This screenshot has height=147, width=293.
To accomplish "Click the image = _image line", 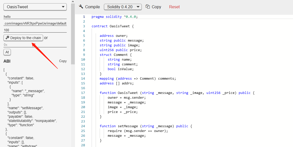I will pos(123,107).
